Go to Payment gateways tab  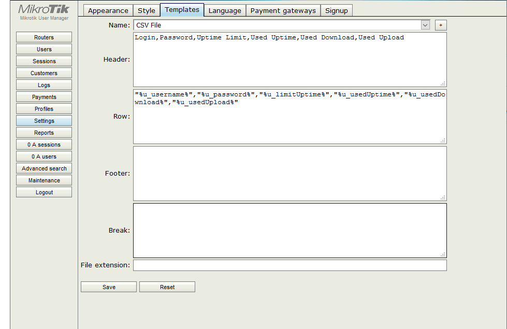283,10
